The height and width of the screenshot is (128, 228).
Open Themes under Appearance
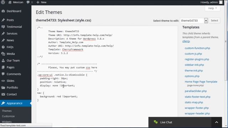(7, 111)
